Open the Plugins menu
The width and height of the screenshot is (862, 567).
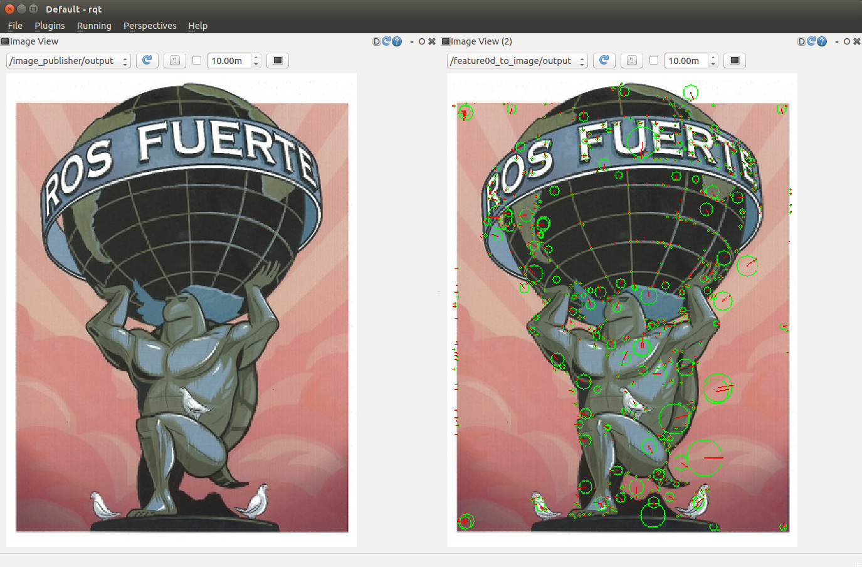coord(50,26)
